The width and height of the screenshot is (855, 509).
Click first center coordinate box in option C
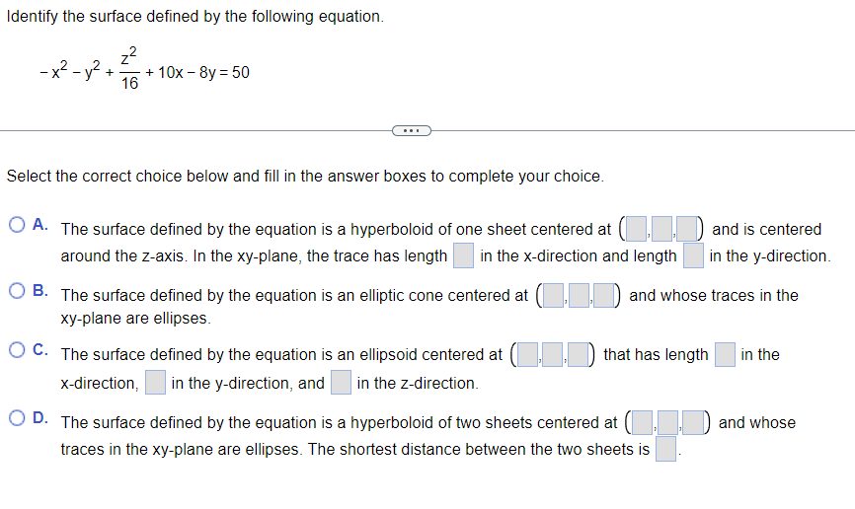point(527,355)
